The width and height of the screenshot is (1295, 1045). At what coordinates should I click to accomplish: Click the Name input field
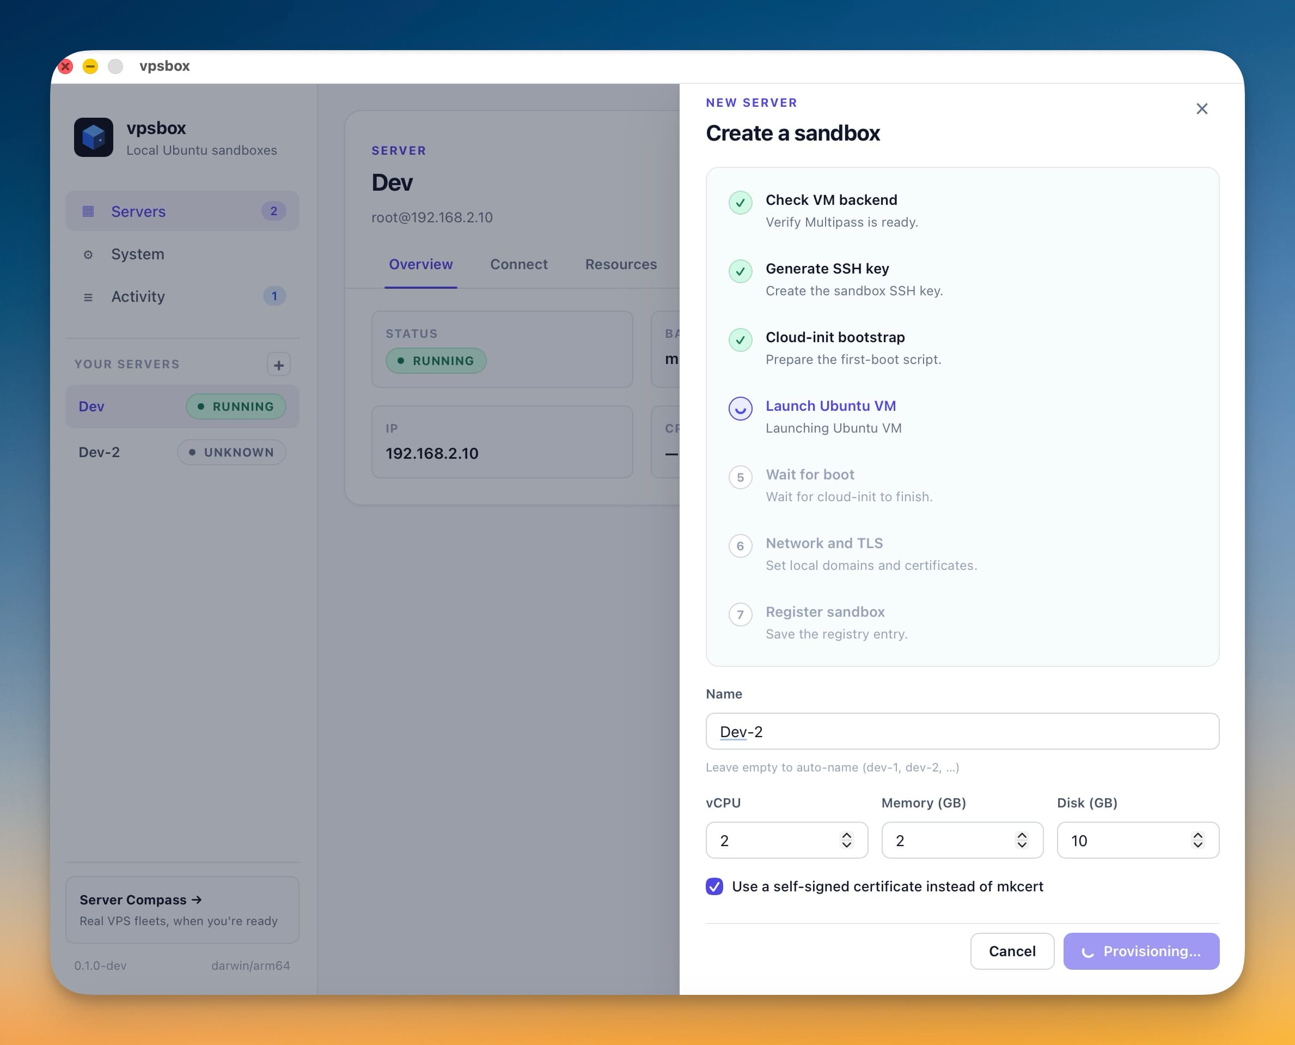point(962,731)
